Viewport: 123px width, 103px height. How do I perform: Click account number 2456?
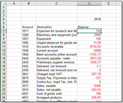(29, 70)
